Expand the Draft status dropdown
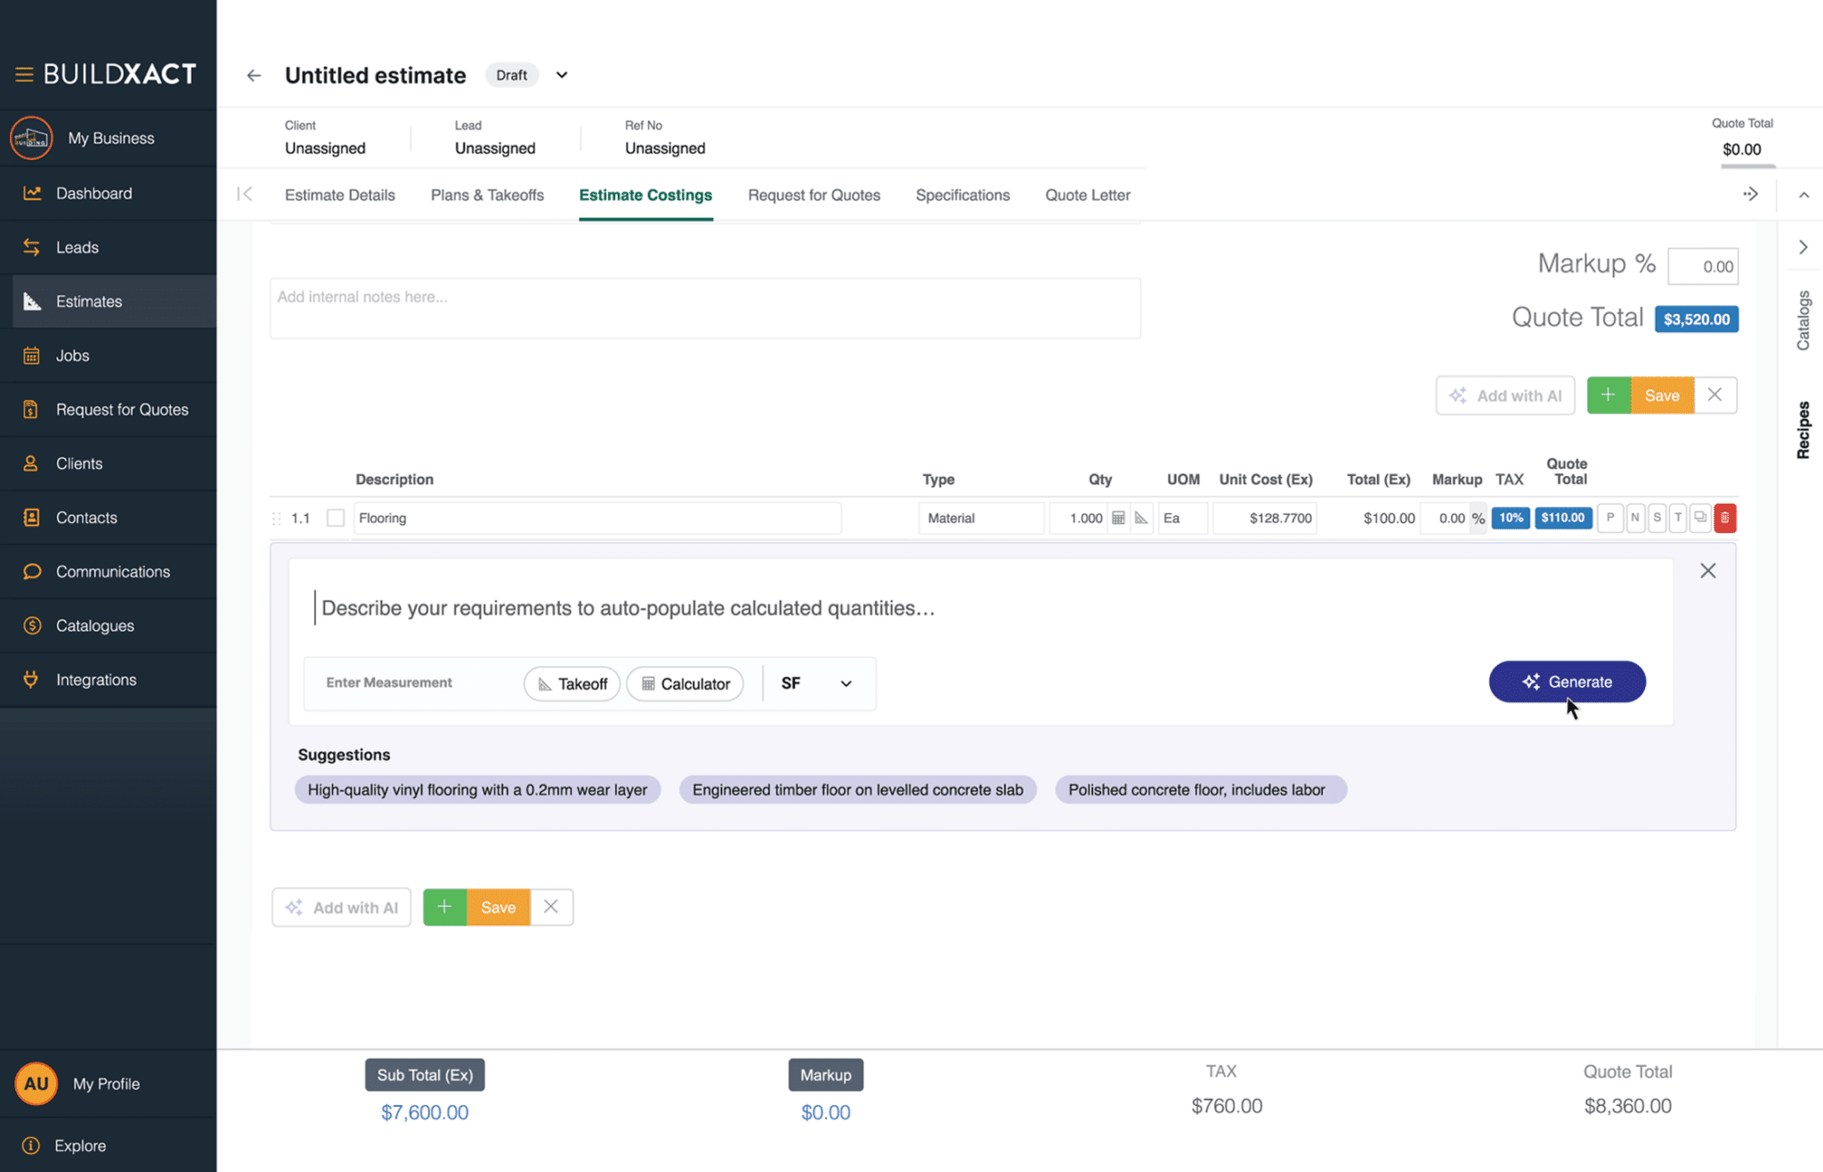Screen dimensions: 1823x1172 point(561,75)
